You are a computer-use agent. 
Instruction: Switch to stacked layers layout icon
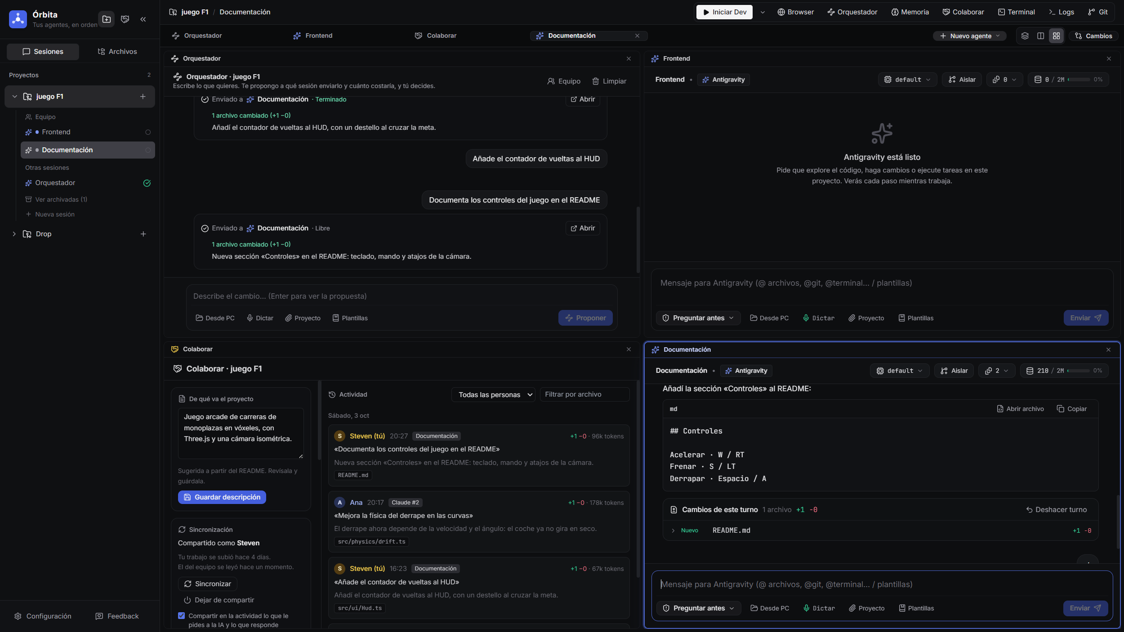1025,36
